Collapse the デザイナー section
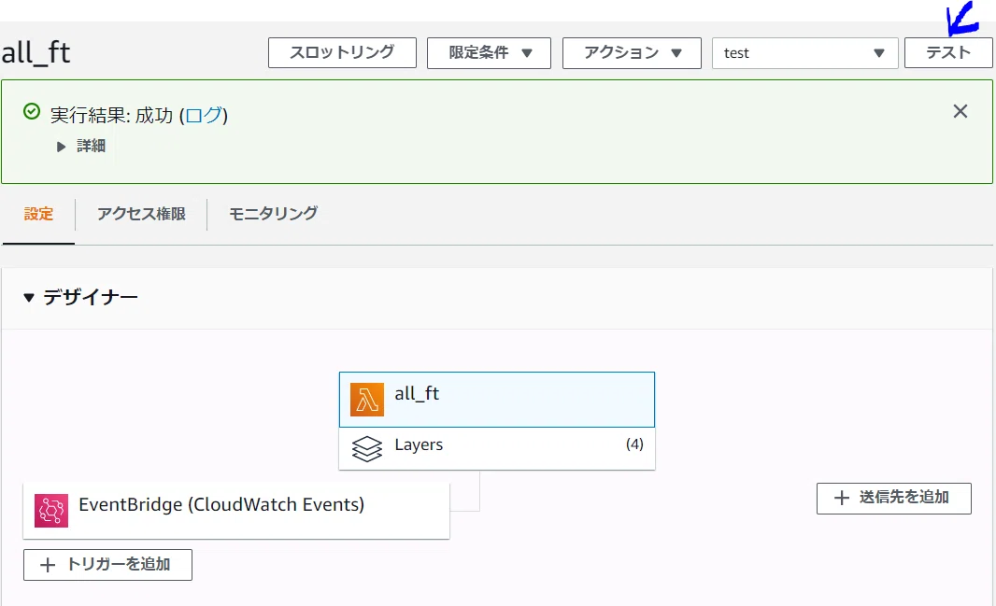 click(29, 298)
